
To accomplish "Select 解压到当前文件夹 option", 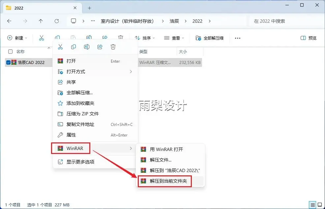I will [170, 181].
